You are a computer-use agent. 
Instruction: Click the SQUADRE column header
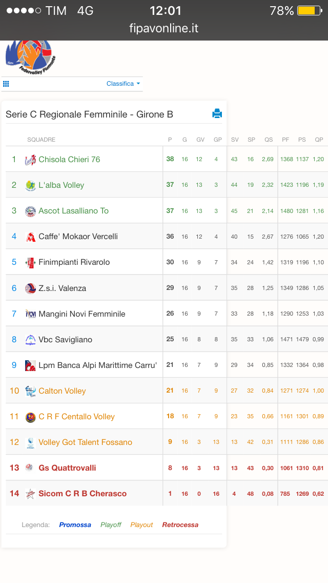point(41,140)
